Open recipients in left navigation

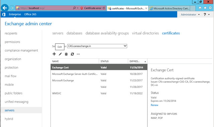[x=11, y=34]
